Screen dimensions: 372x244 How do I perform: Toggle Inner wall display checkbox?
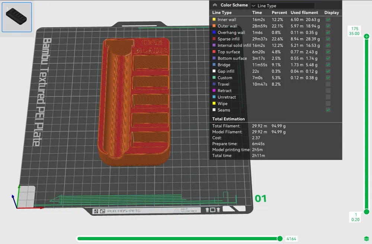coord(328,20)
